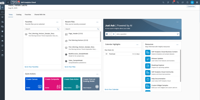This screenshot has width=200, height=100.
Task: Follow the Go to Your Calendar link
Action: point(111,89)
